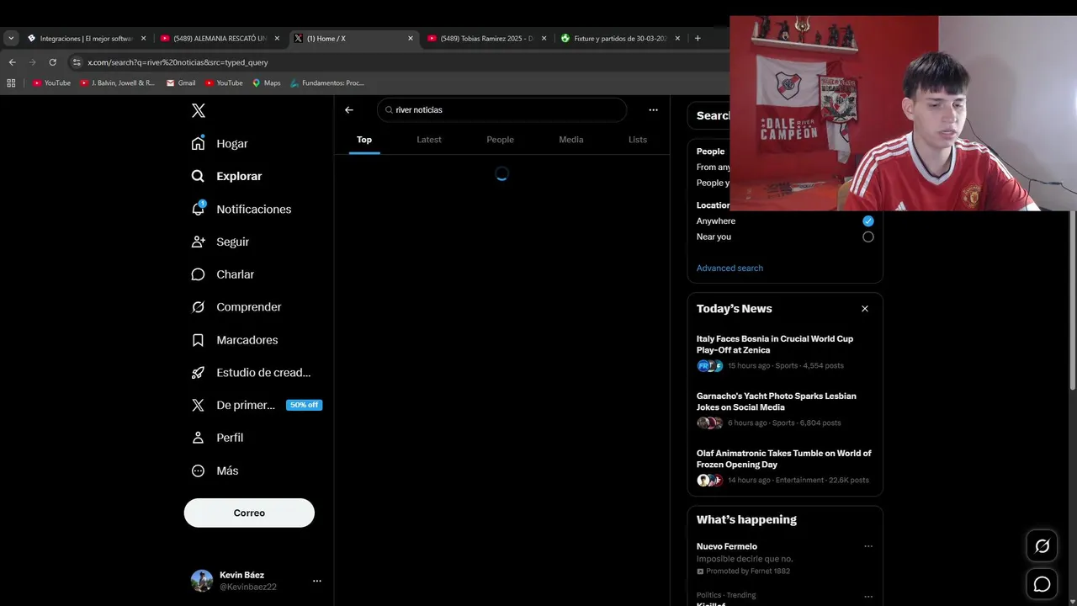The width and height of the screenshot is (1077, 606).
Task: Click the 50% off badge
Action: (x=304, y=405)
